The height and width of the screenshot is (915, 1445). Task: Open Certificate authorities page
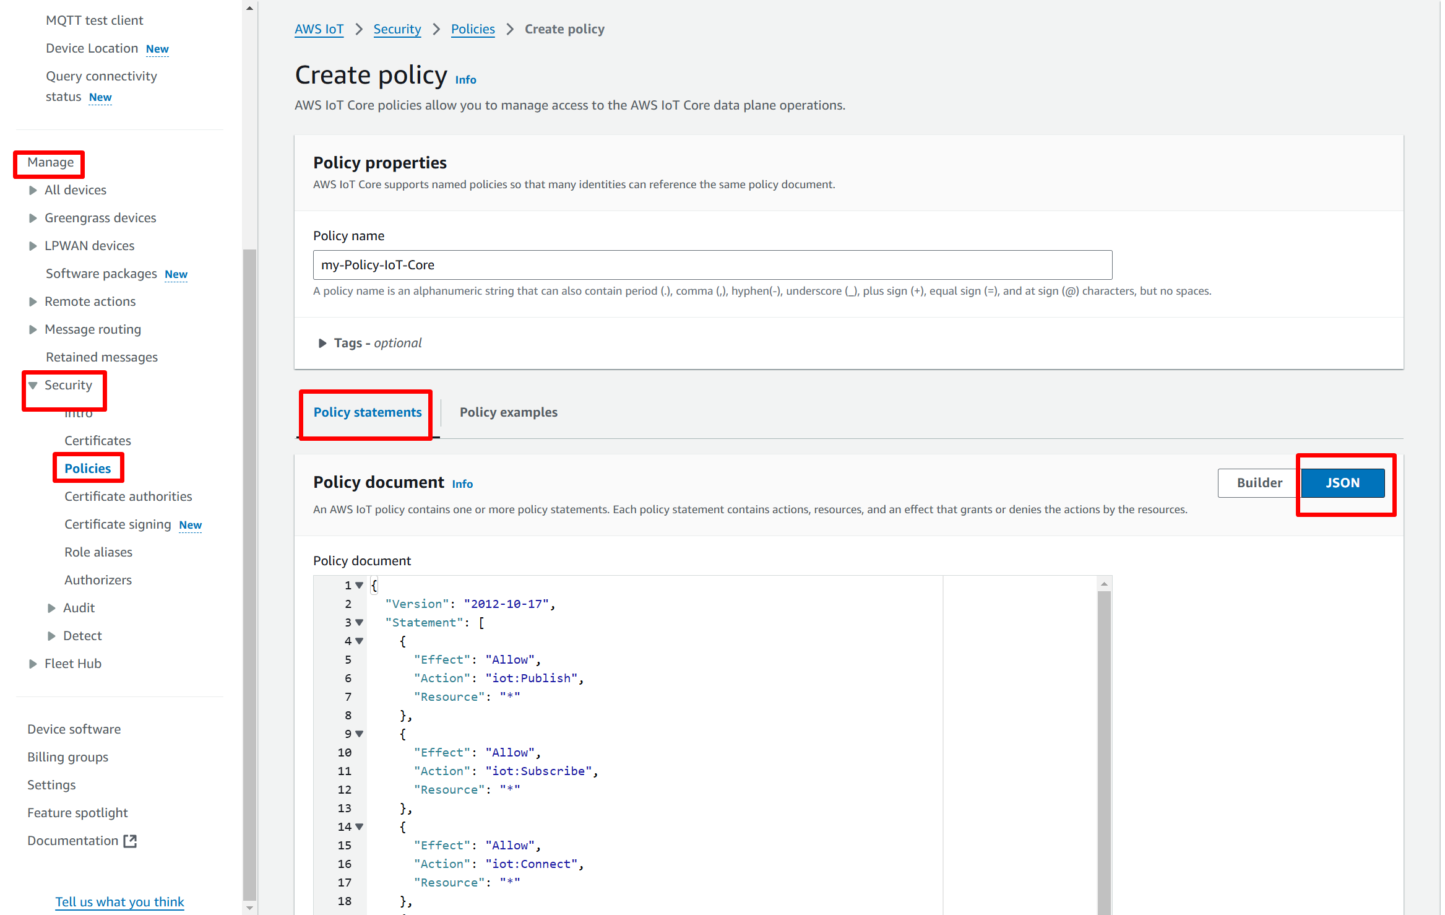pyautogui.click(x=128, y=497)
